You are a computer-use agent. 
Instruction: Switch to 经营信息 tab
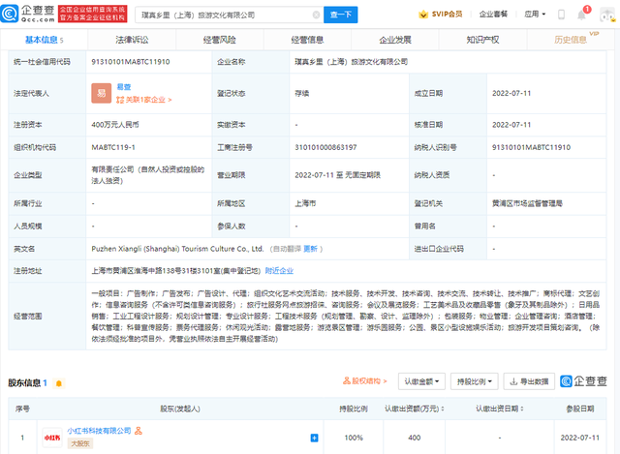[307, 40]
